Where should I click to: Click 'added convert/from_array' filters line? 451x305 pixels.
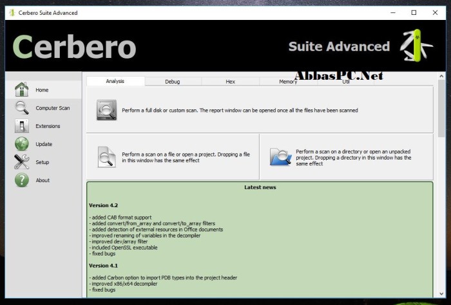152,223
